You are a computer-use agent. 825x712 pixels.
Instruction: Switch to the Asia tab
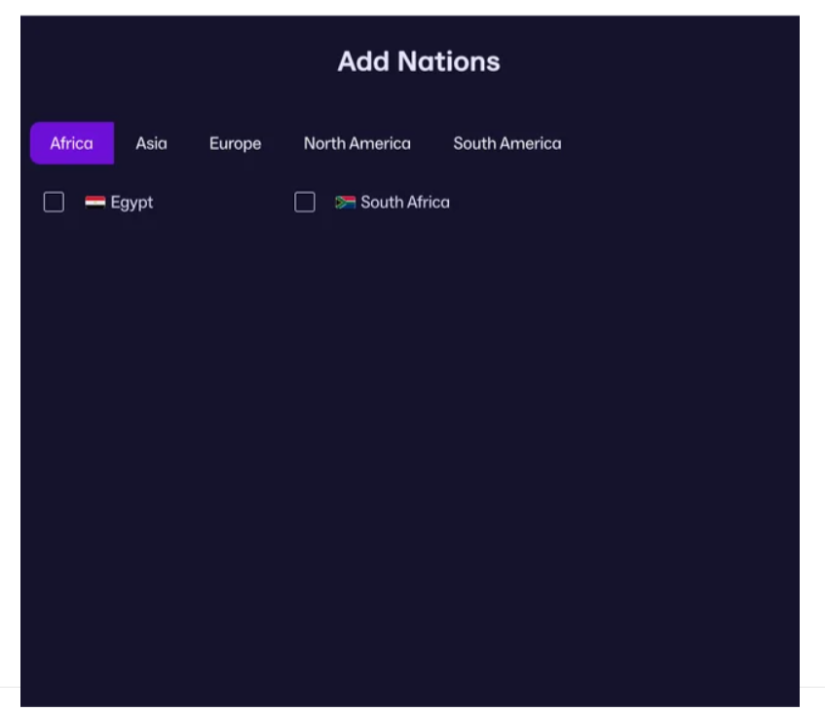point(151,143)
